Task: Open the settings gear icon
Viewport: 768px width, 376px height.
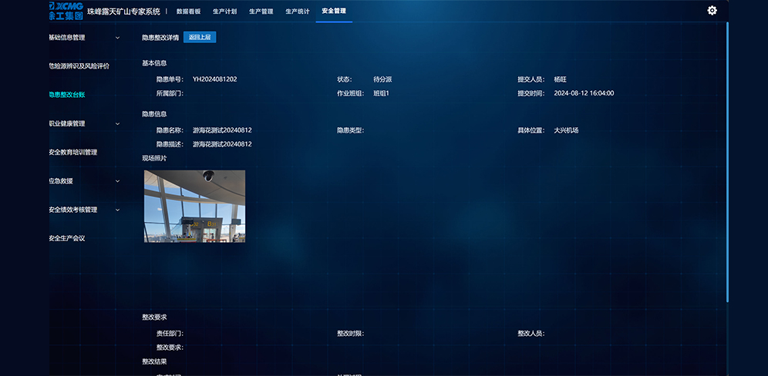Action: (x=712, y=11)
